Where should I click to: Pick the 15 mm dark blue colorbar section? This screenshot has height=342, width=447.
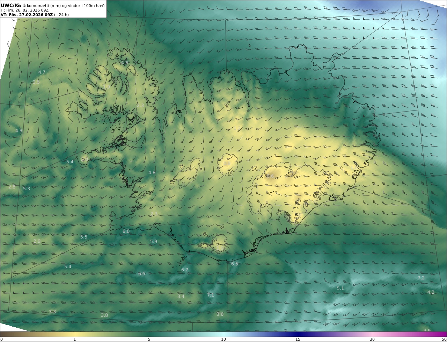pyautogui.click(x=298, y=334)
